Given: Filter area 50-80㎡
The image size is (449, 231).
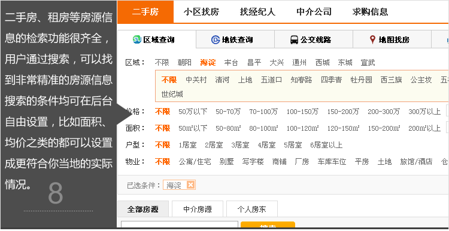Looking at the screenshot, I should click(x=228, y=128).
